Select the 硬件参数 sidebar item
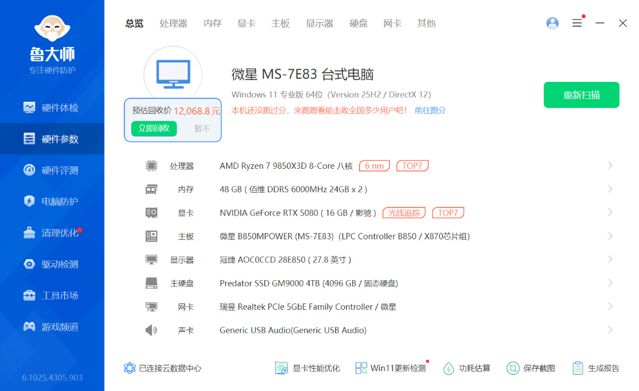Viewport: 639px width, 391px height. tap(52, 139)
